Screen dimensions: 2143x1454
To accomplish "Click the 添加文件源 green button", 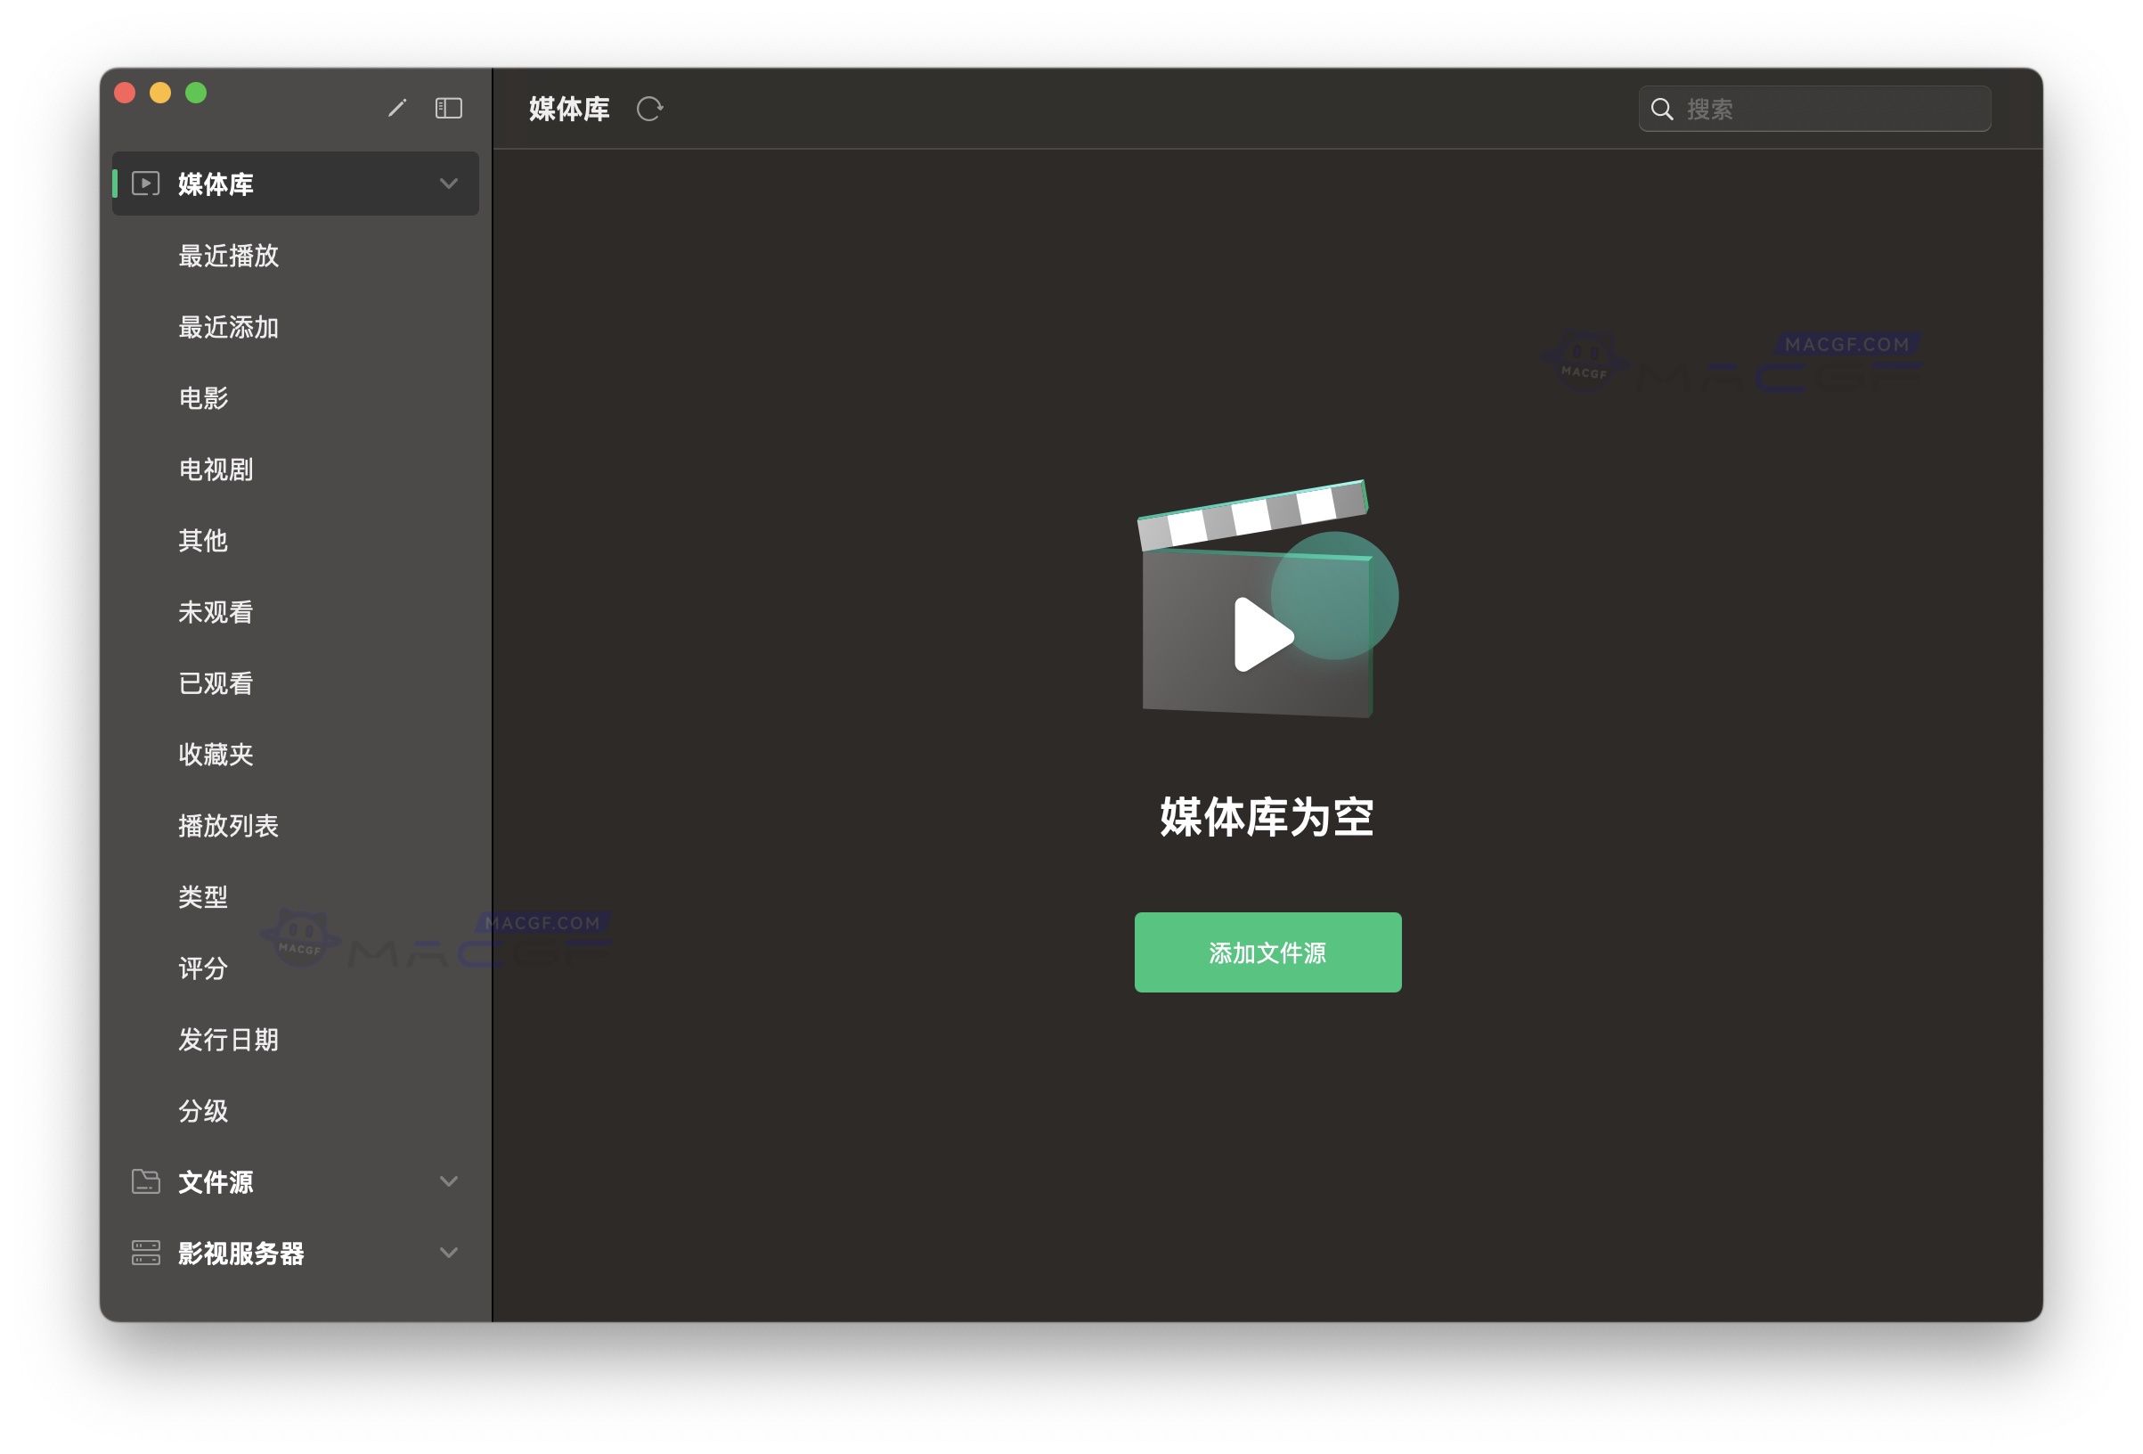I will (1266, 953).
